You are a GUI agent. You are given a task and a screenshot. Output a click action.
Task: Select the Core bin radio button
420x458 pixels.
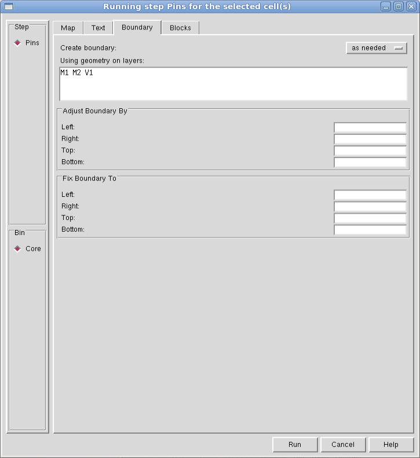17,249
